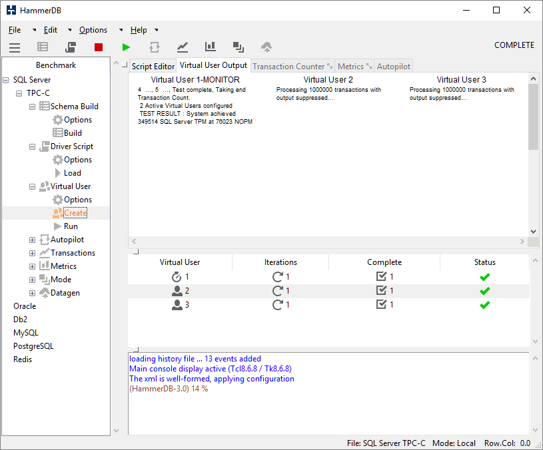Collapse the Schema Build node
Screen dimensions: 543x450
point(32,107)
